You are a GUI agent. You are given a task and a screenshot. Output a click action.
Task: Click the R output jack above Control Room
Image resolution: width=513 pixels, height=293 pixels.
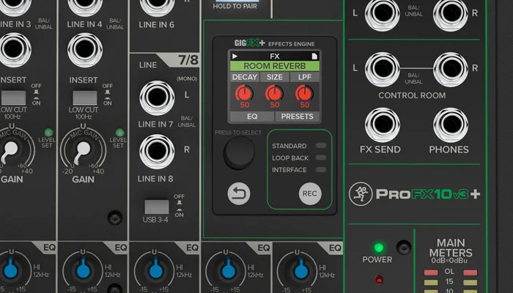451,14
